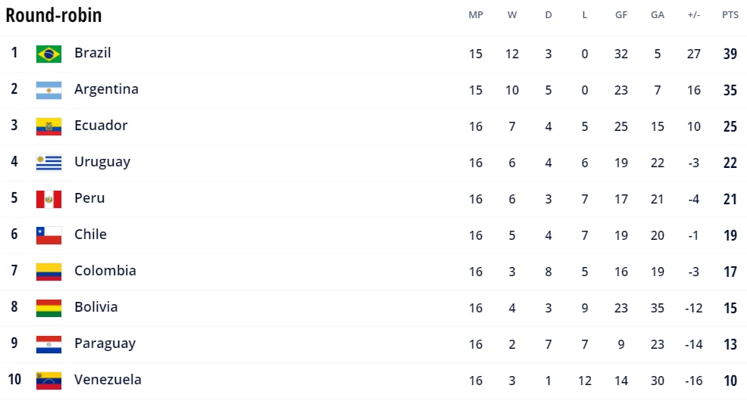Click the Uruguay flag icon
Image resolution: width=747 pixels, height=404 pixels.
pyautogui.click(x=48, y=163)
